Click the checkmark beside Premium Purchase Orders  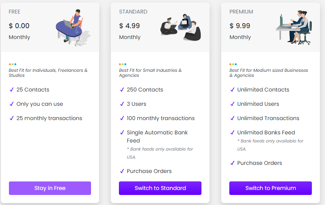pyautogui.click(x=232, y=163)
